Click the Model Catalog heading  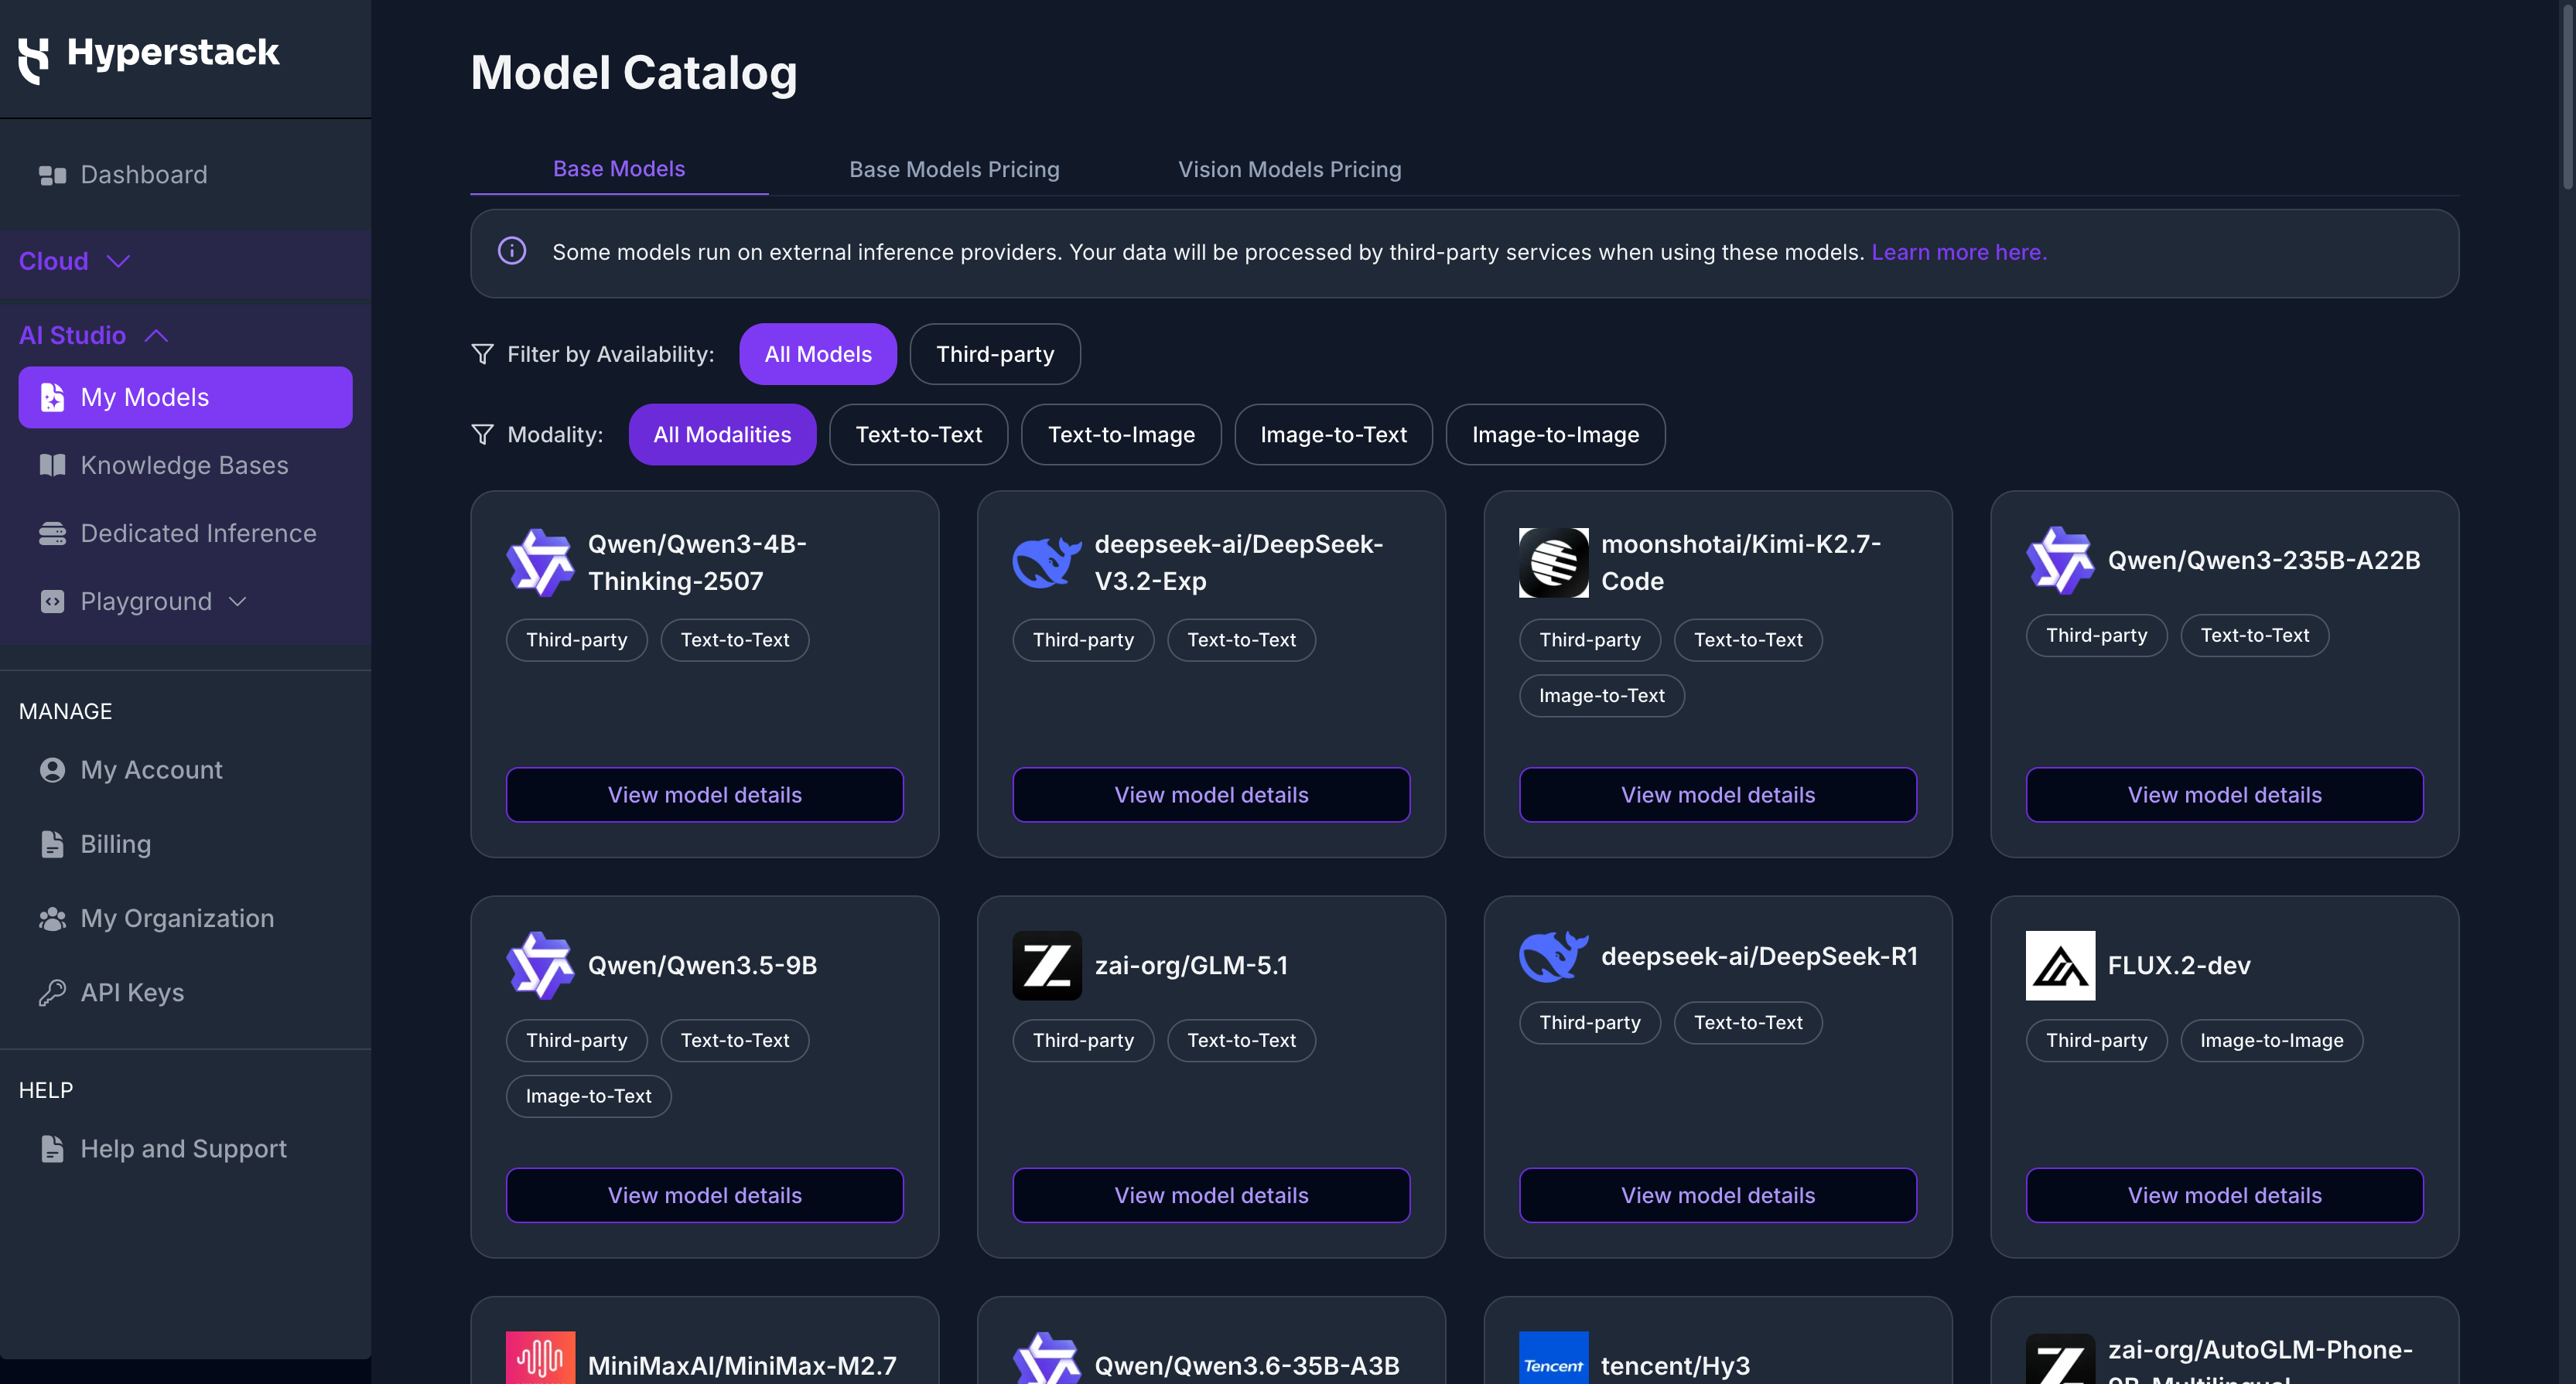coord(634,72)
